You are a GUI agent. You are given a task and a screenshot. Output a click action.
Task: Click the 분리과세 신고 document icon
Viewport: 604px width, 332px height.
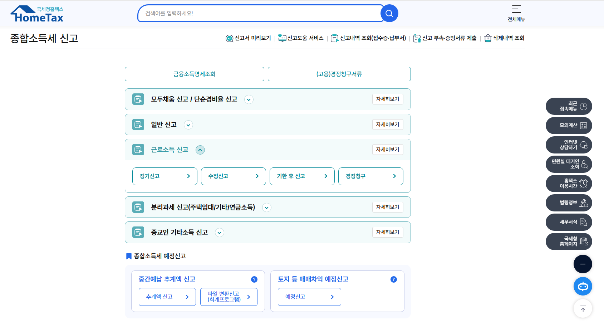point(138,207)
